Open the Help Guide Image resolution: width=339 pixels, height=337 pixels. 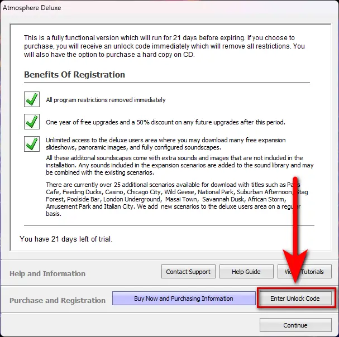245,272
